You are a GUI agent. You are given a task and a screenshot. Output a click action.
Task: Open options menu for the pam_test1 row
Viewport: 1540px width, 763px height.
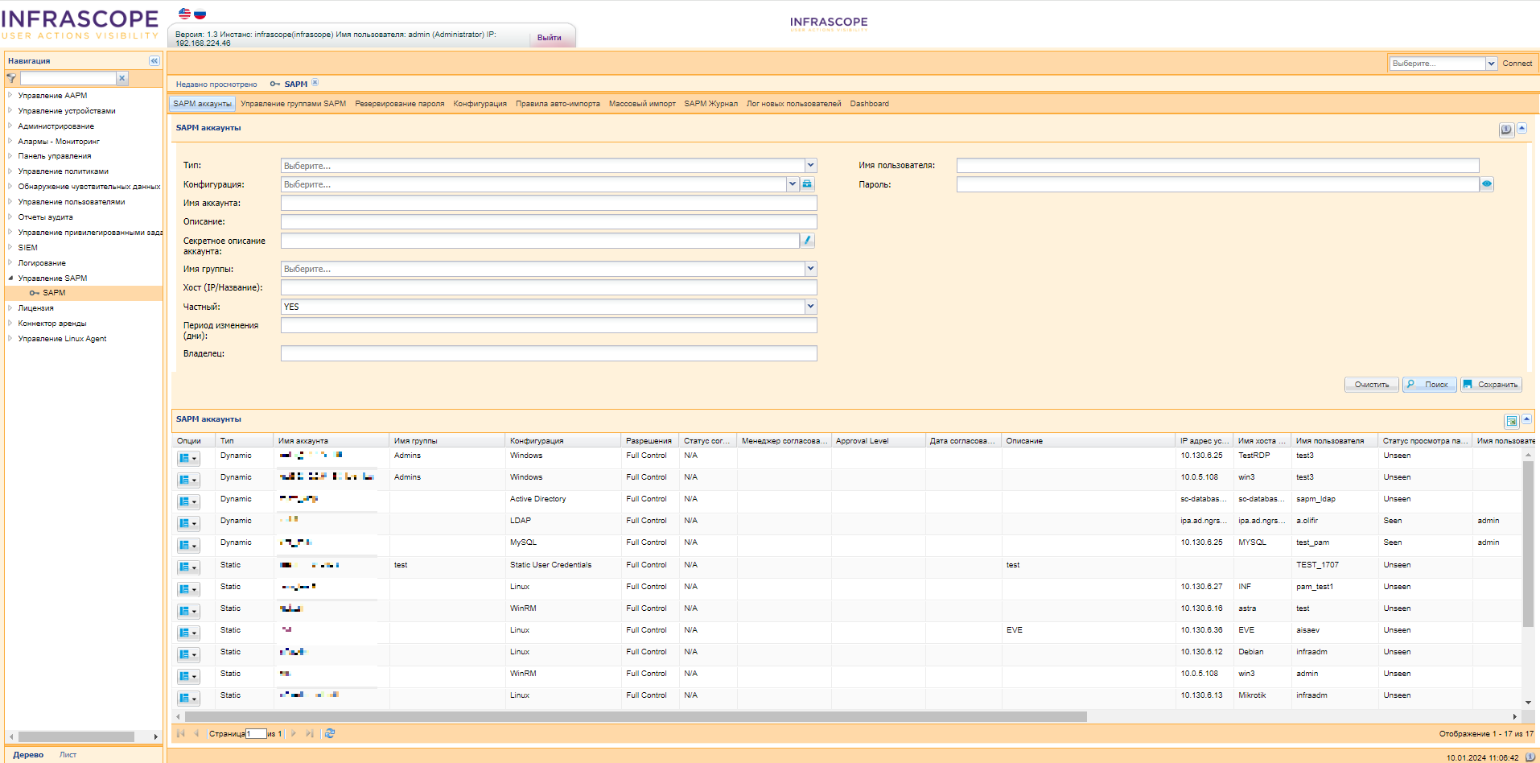(x=187, y=589)
